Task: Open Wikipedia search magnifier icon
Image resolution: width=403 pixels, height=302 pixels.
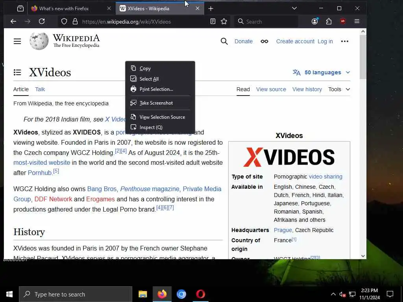Action: [x=224, y=41]
